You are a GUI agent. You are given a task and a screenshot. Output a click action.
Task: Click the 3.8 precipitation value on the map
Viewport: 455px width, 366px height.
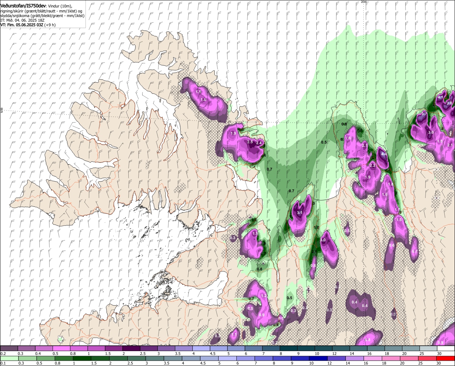point(449,103)
